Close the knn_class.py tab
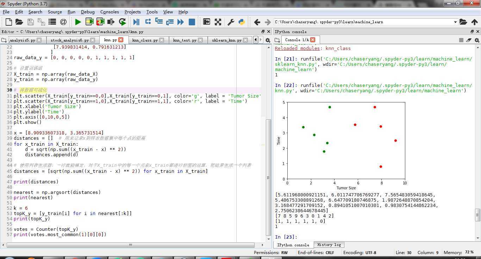Image resolution: width=481 pixels, height=259 pixels. (162, 40)
